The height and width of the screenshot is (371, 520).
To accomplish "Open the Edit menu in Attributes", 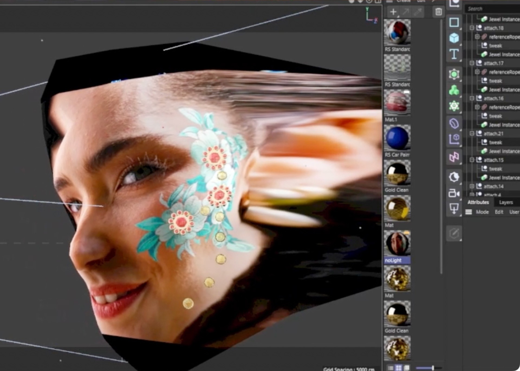I will [x=499, y=212].
